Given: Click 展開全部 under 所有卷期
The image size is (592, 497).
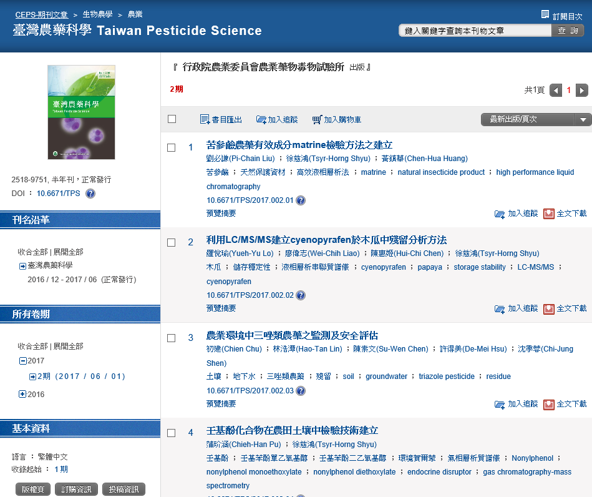Looking at the screenshot, I should point(69,346).
